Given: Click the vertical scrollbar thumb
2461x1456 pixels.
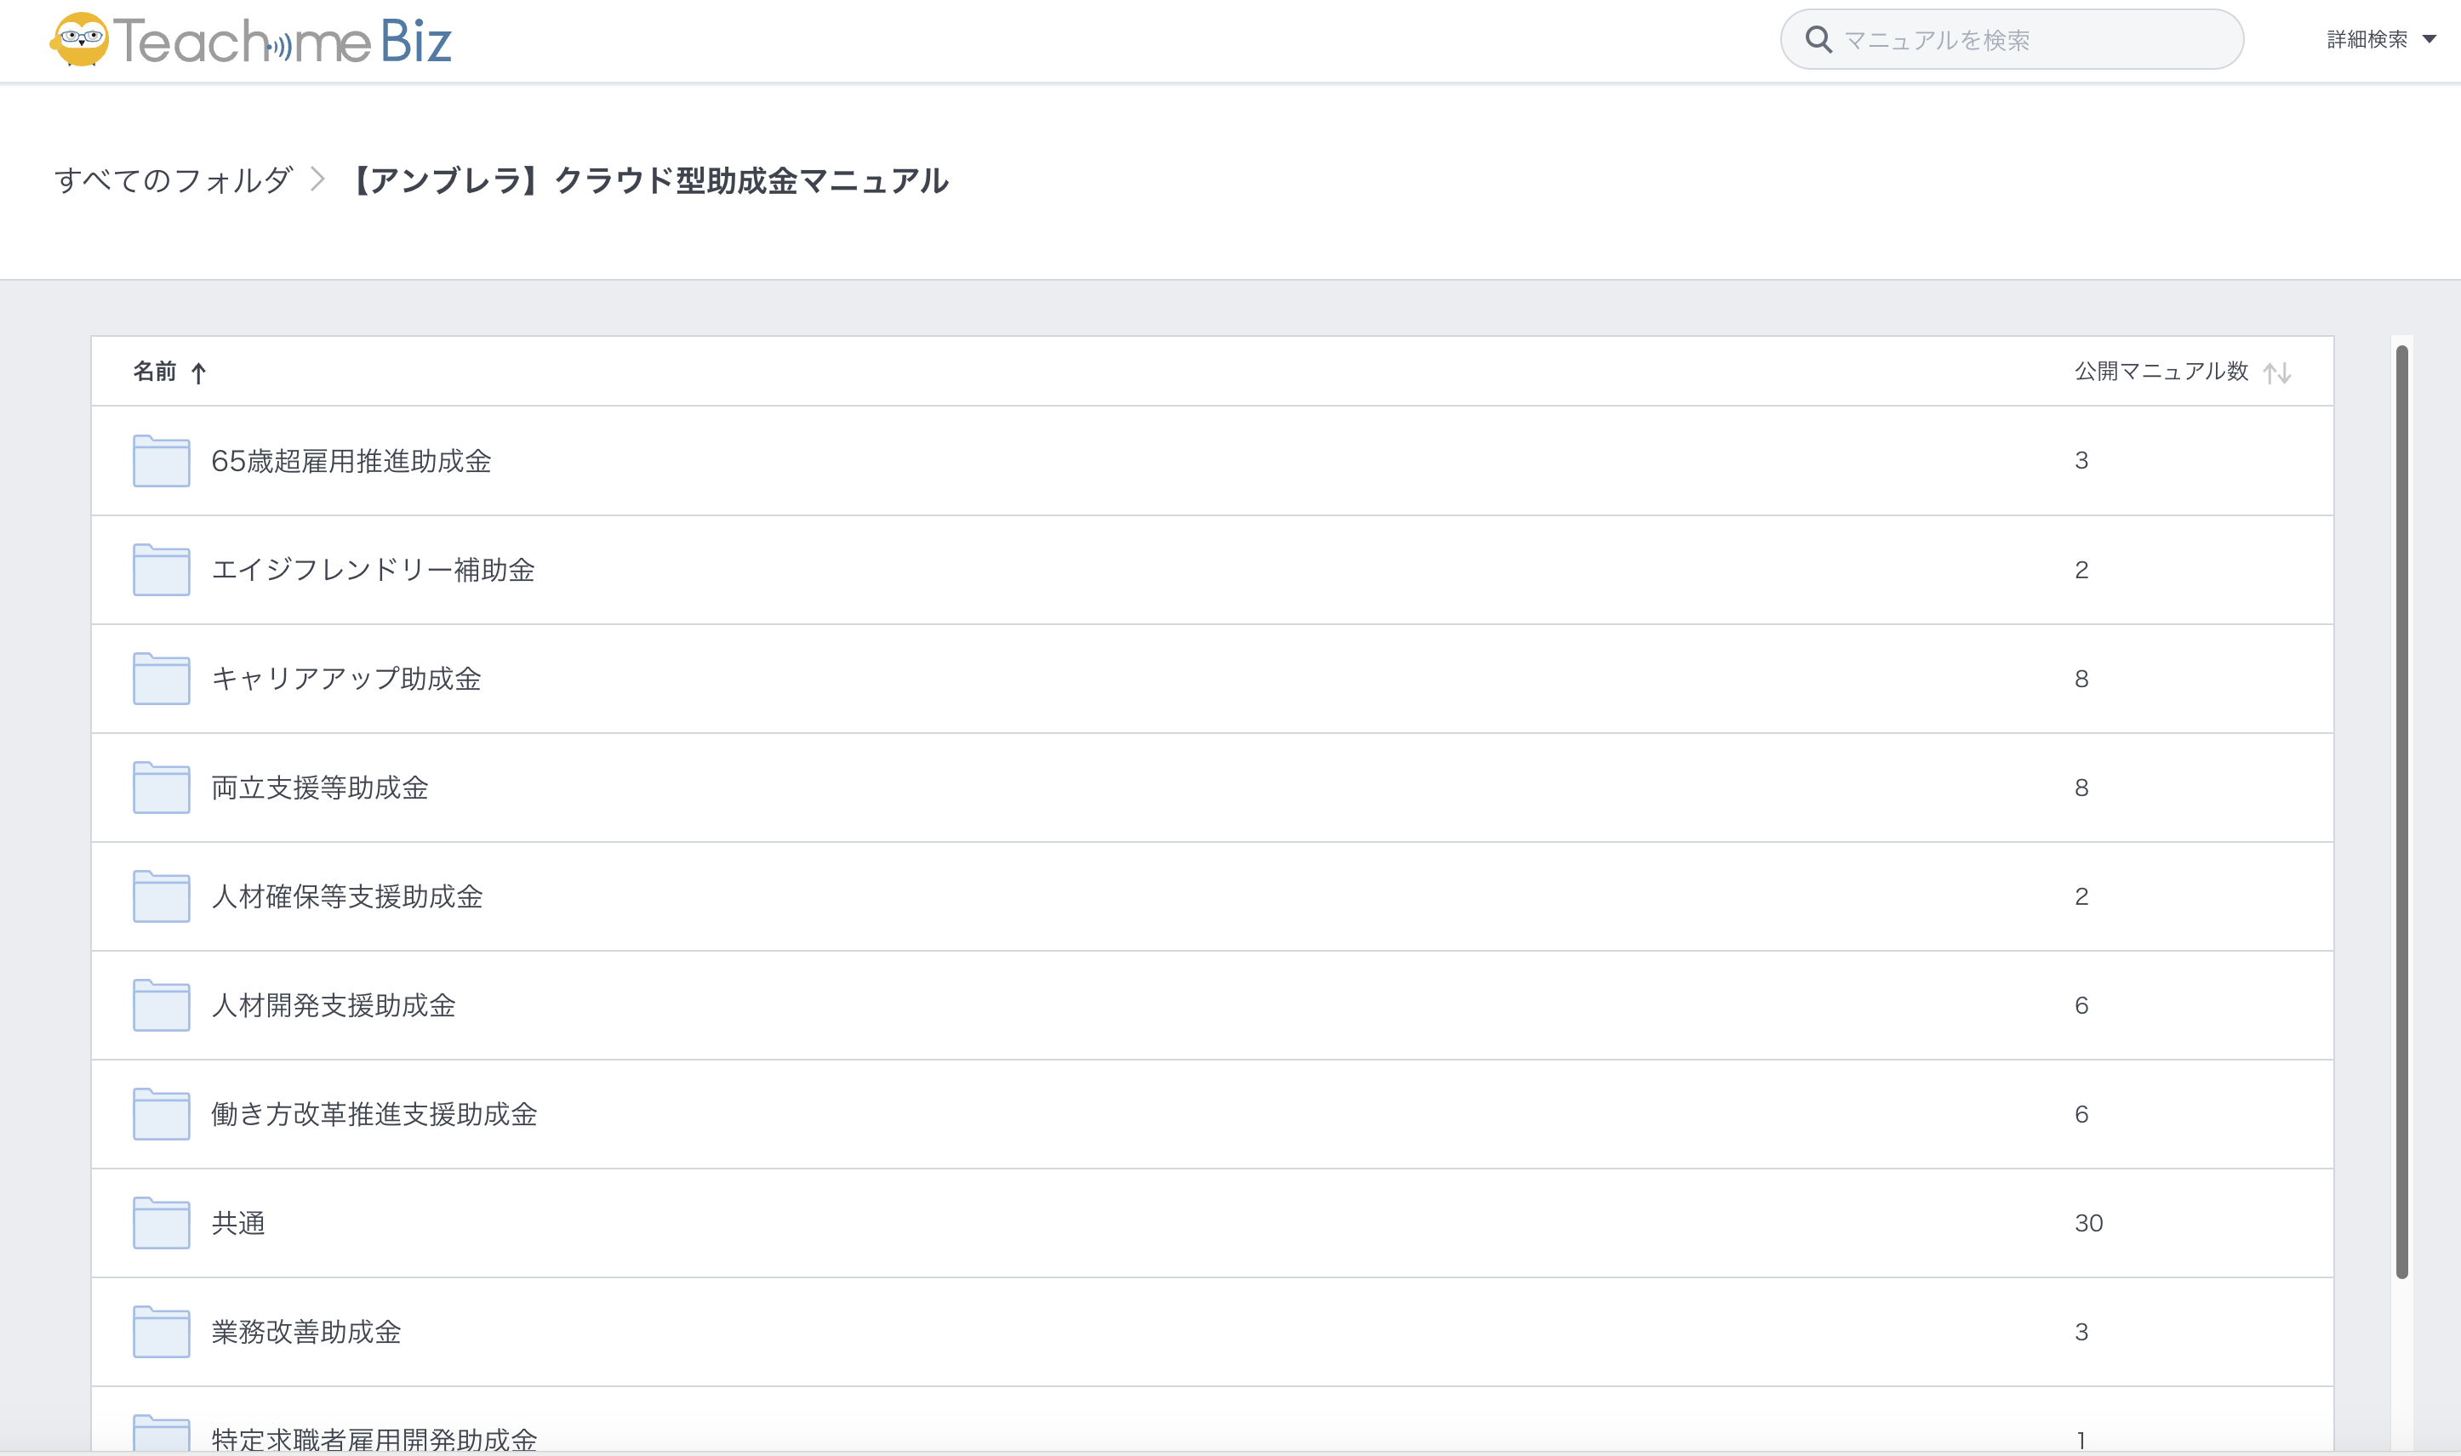Looking at the screenshot, I should tap(2401, 810).
